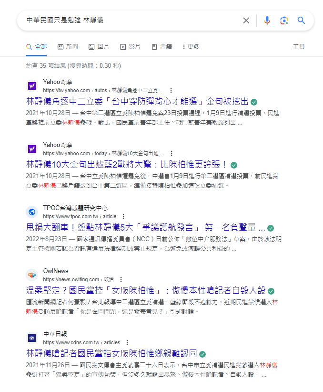
Task: Click 中華日報 favicon icon
Action: (32, 338)
